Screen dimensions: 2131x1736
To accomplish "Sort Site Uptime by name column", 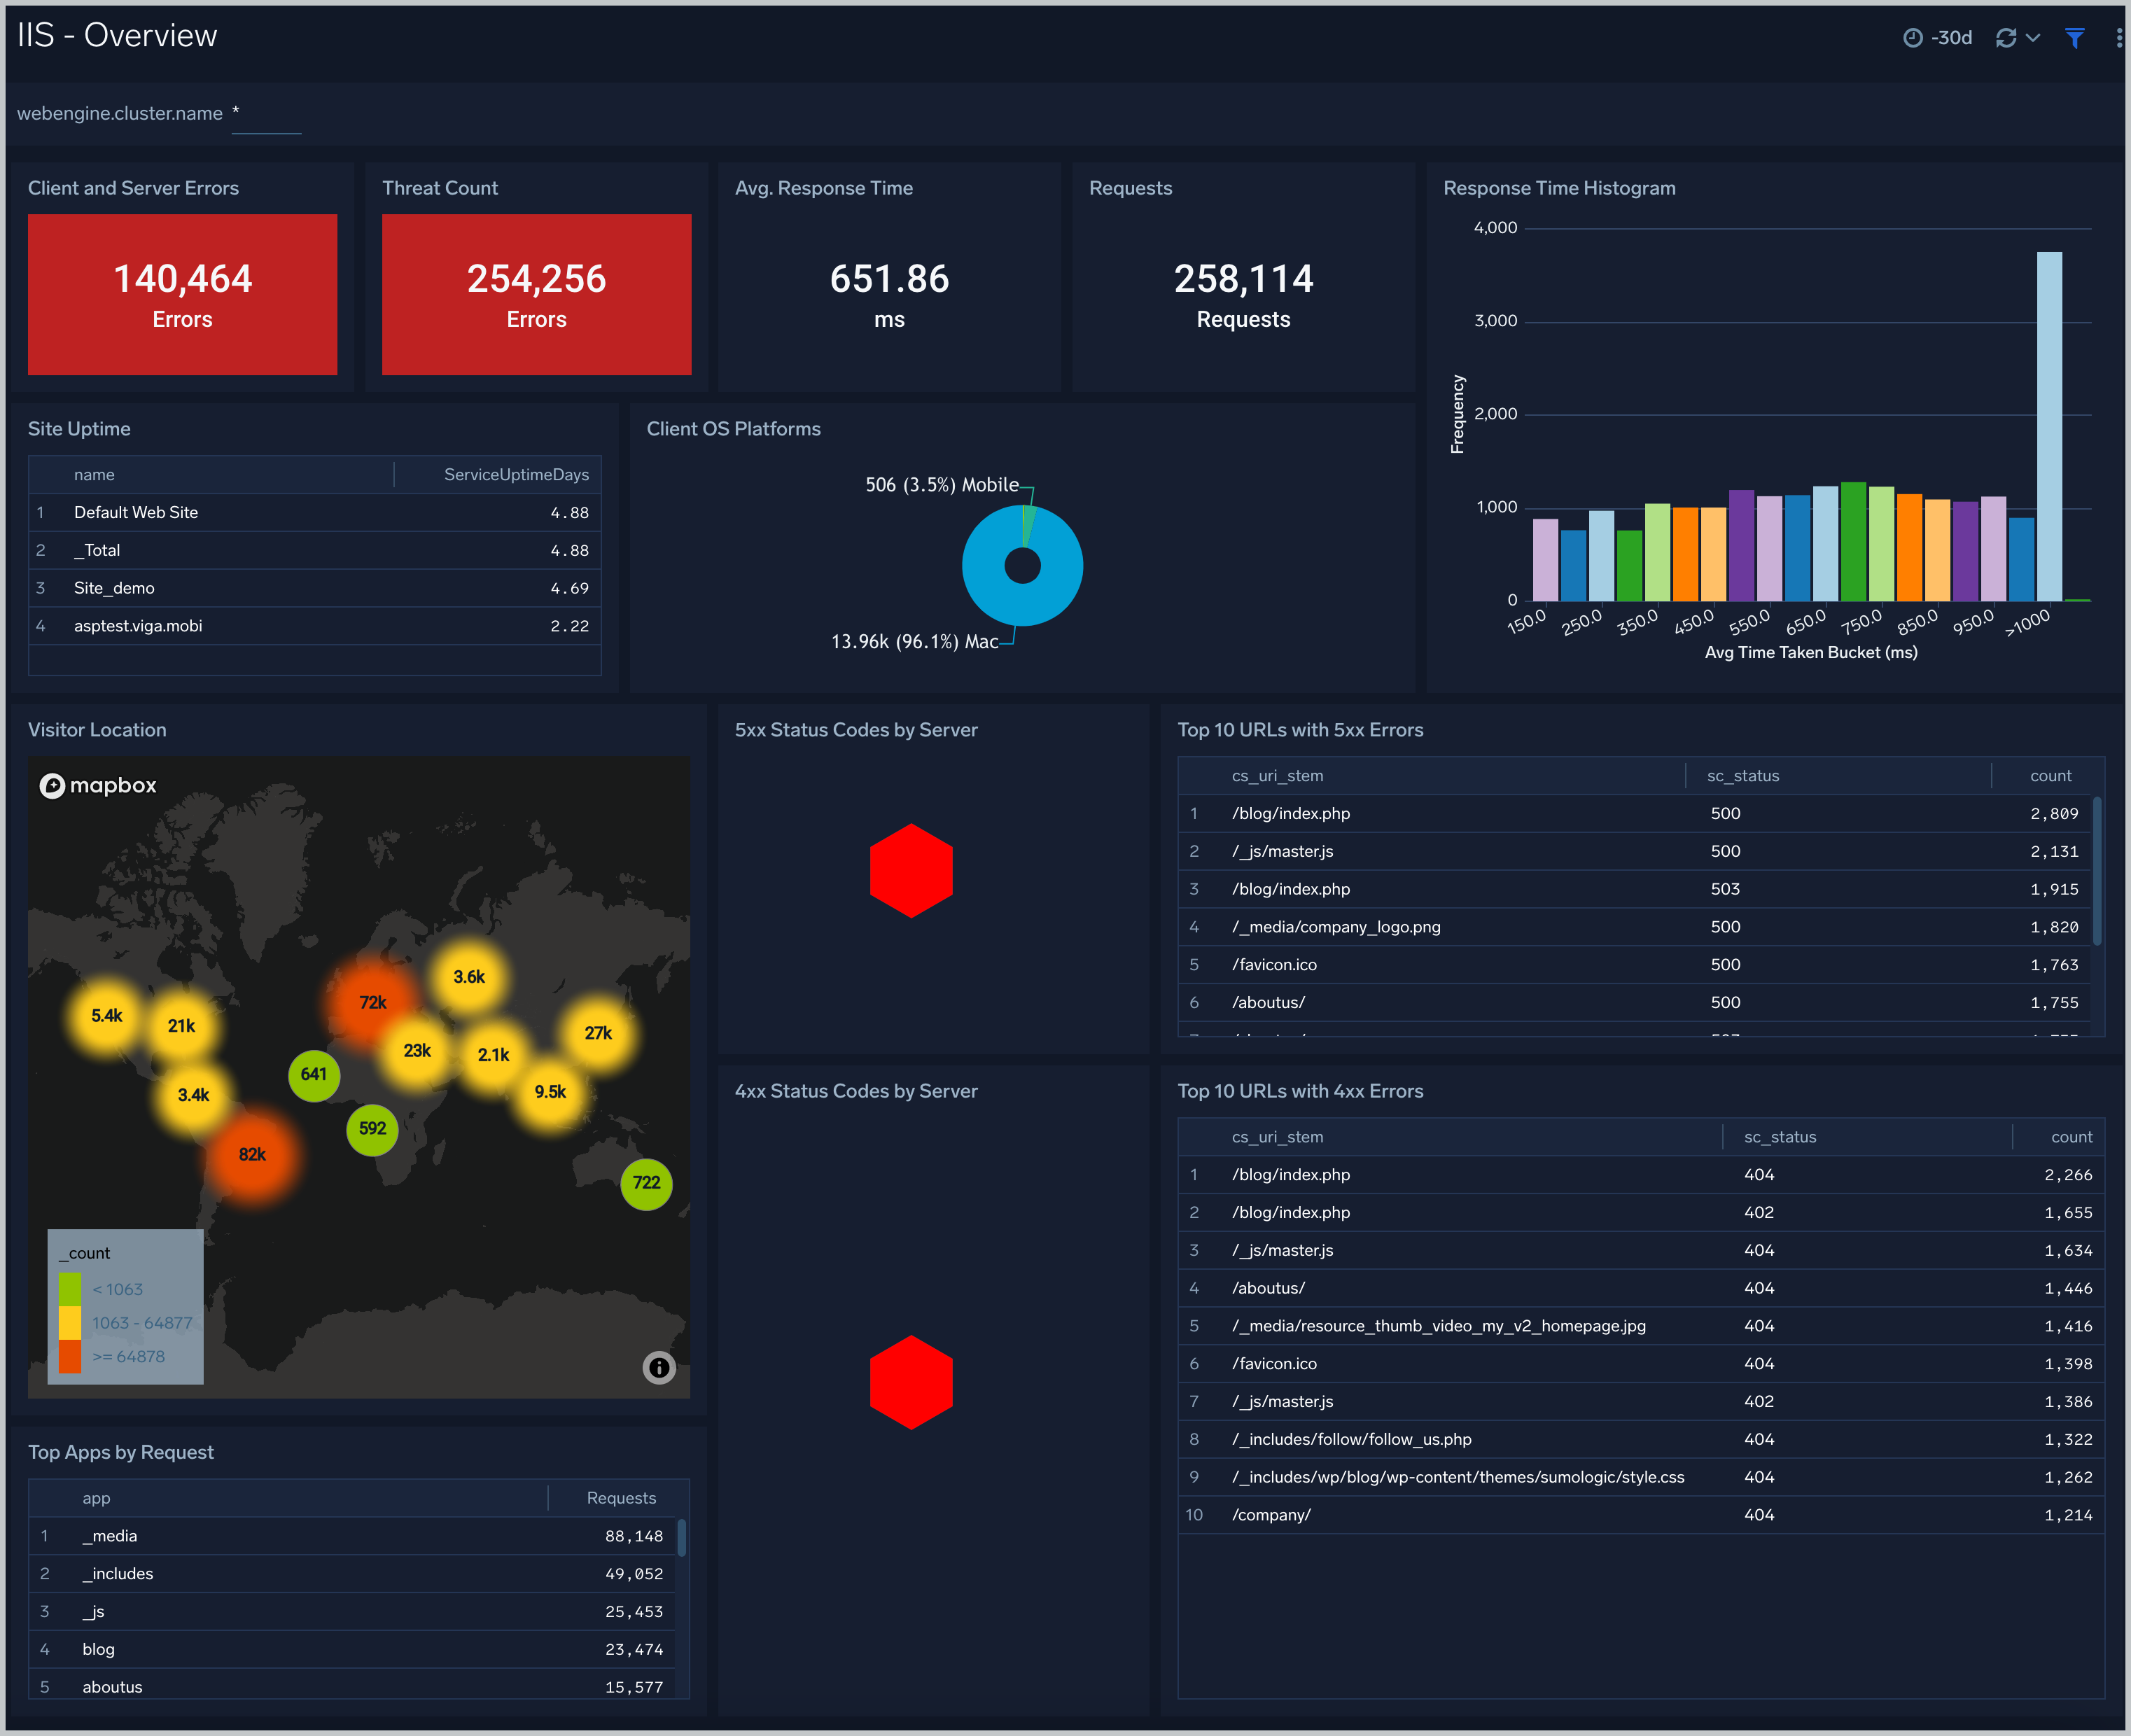I will pos(94,475).
